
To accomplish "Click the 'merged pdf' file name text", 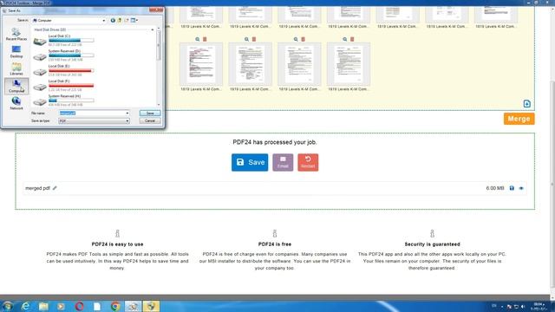I will (x=37, y=188).
